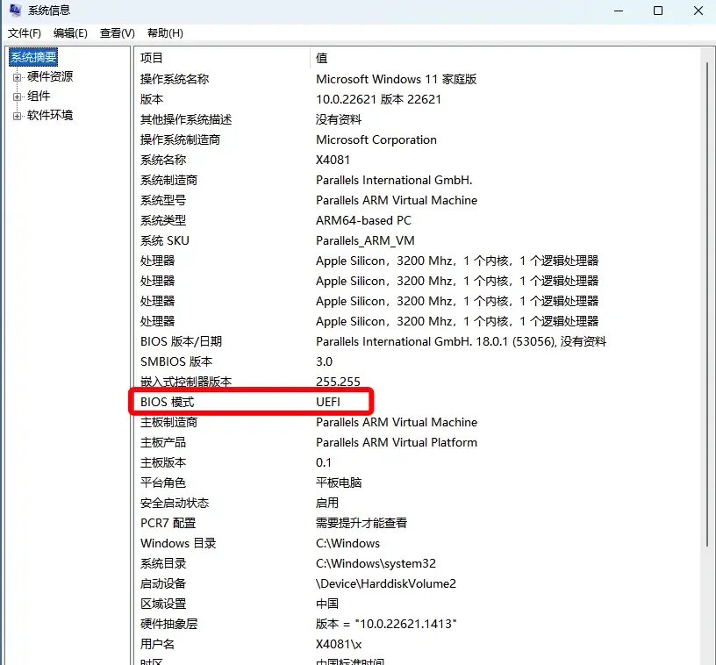
Task: Click the System Information app icon in title bar
Action: click(x=15, y=10)
